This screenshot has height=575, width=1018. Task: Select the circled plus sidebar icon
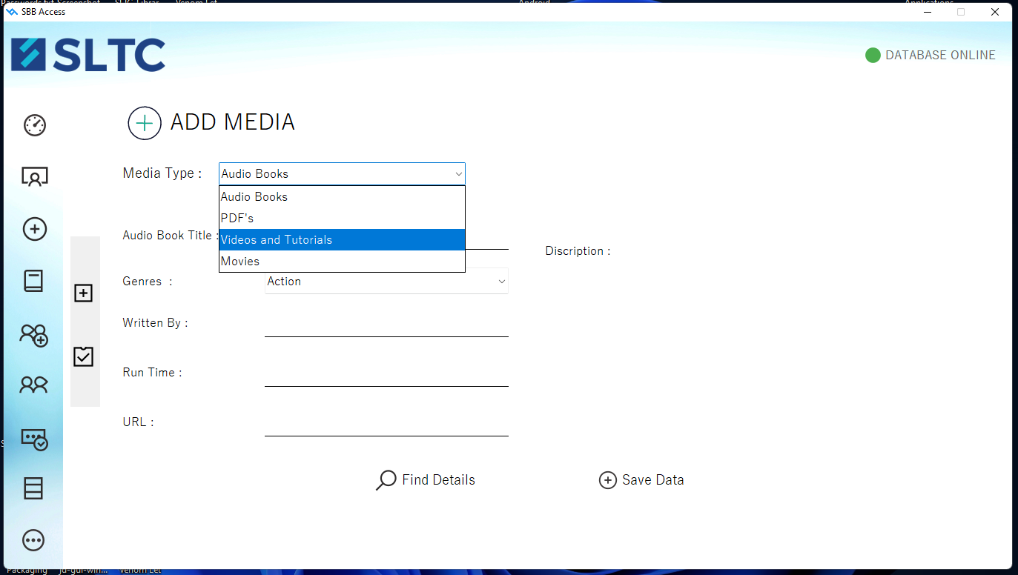(35, 229)
